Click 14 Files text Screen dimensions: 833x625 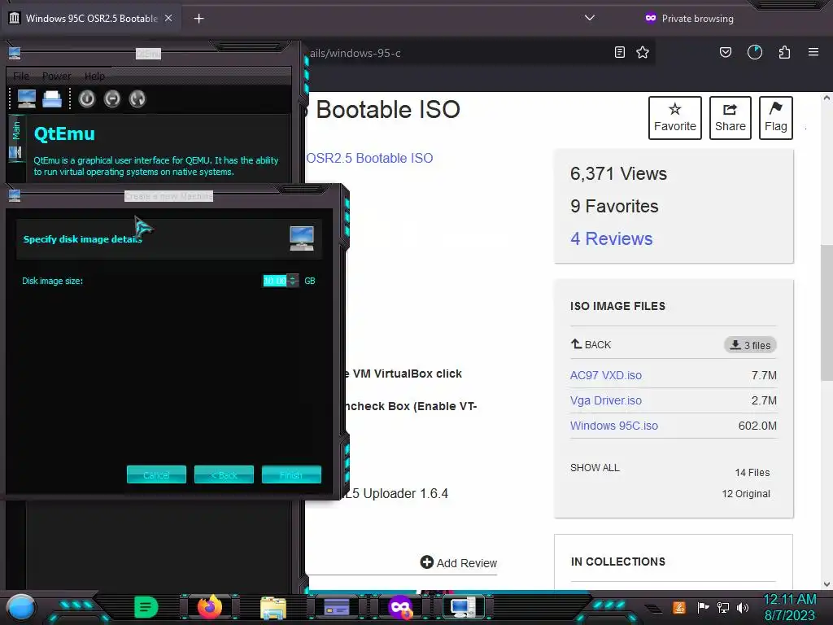coord(752,473)
